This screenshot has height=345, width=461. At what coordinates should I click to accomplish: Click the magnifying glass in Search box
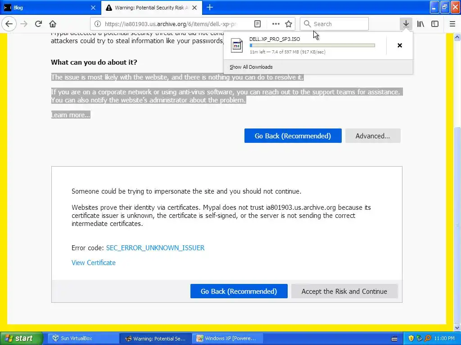click(307, 24)
